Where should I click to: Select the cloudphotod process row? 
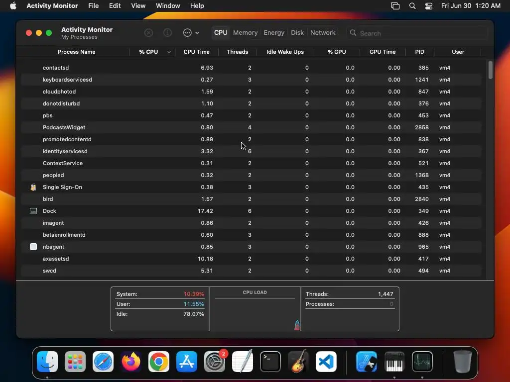coord(251,92)
